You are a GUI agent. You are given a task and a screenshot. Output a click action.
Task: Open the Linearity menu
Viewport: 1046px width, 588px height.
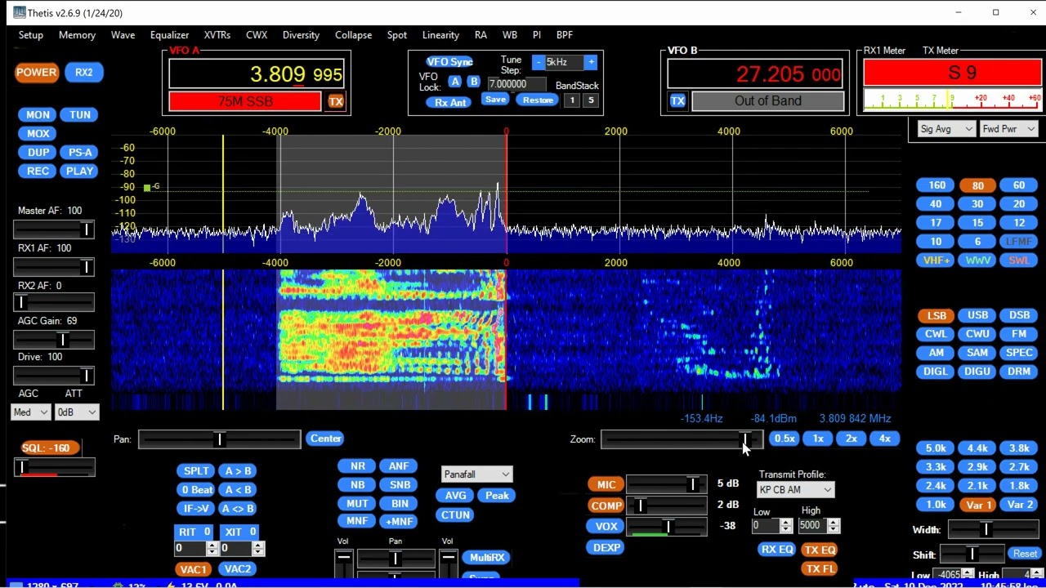pos(440,35)
